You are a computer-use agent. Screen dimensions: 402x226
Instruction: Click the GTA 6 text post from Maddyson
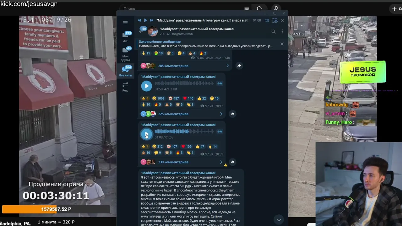(x=191, y=198)
